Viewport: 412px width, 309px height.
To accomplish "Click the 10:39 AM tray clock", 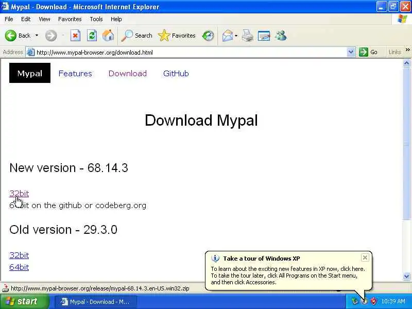I will [393, 301].
